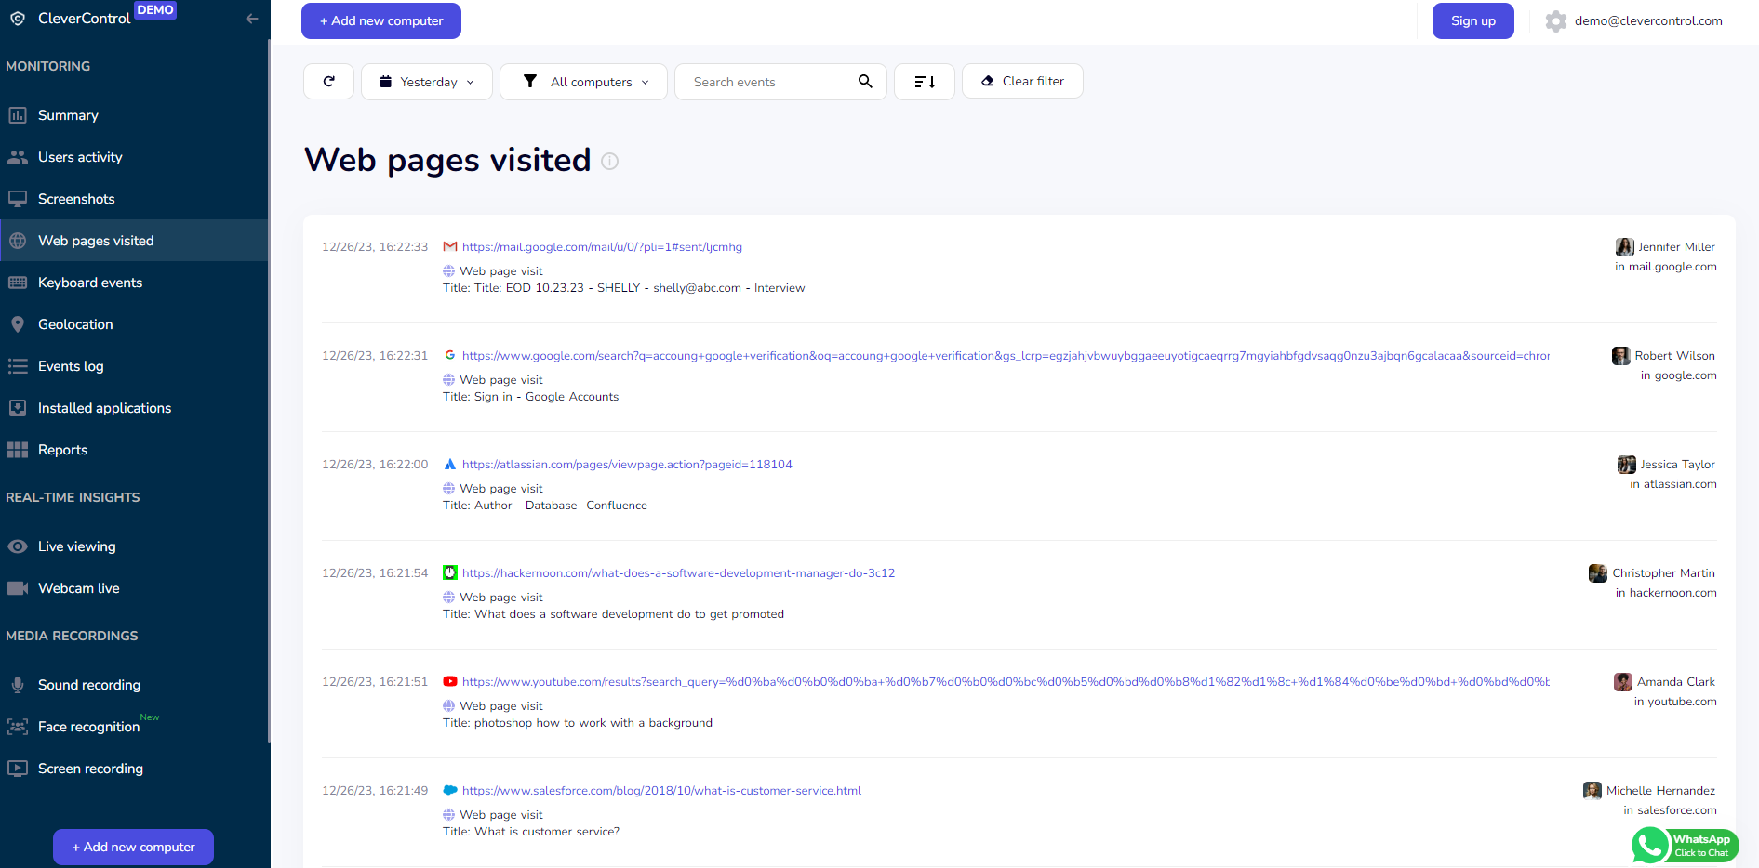1759x868 pixels.
Task: Open the hackernoon.com article link
Action: click(x=678, y=573)
